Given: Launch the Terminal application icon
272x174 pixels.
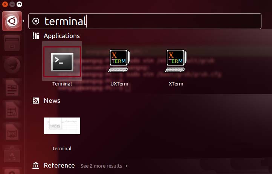Looking at the screenshot, I should (62, 62).
